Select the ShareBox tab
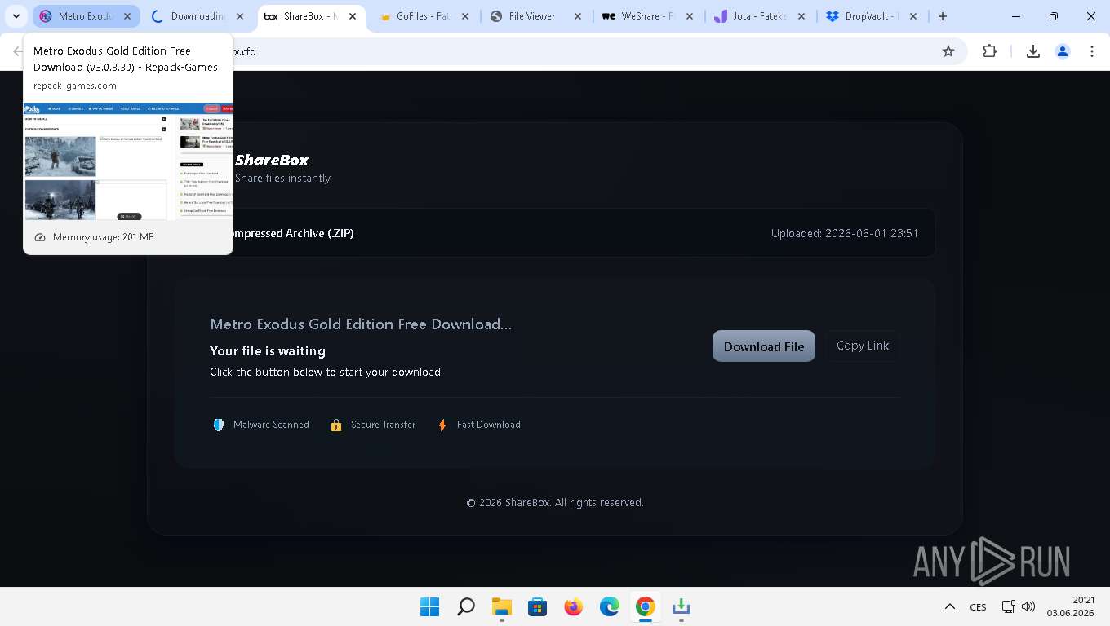Viewport: 1110px width, 626px height. pos(310,16)
